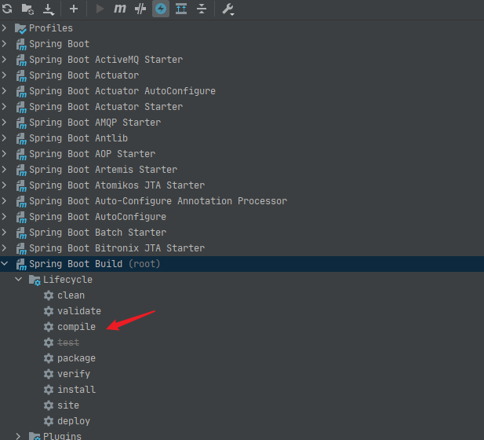Click the Lifecycle label
The image size is (484, 440).
point(68,280)
